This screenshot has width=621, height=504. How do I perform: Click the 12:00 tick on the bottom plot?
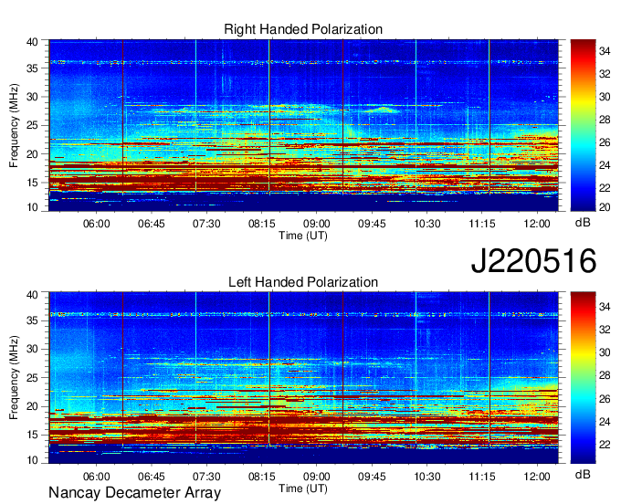pos(537,477)
